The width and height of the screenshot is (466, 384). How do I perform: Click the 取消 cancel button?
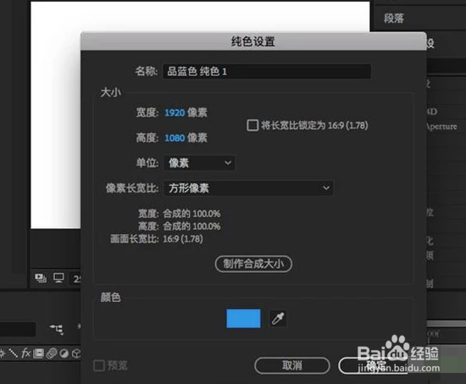click(292, 365)
